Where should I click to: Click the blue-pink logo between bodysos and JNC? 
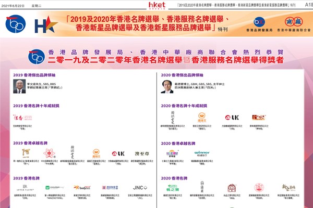click(110, 188)
